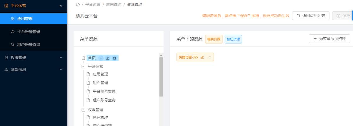Viewport: 353px width, 126px height.
Task: Click 平台运营 breadcrumb link
Action: (93, 4)
